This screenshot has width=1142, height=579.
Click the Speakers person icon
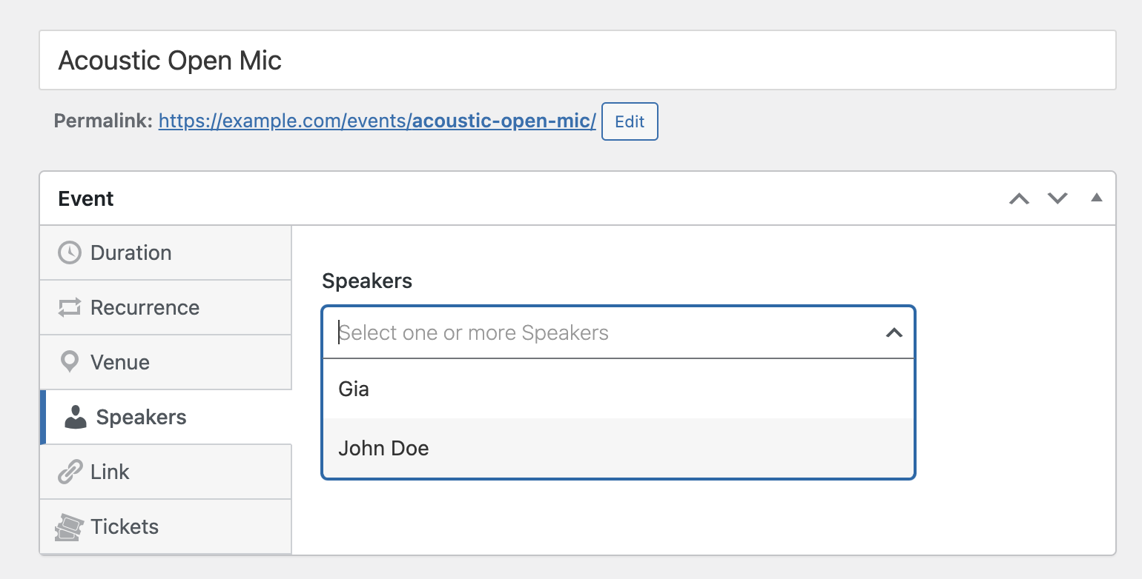75,418
